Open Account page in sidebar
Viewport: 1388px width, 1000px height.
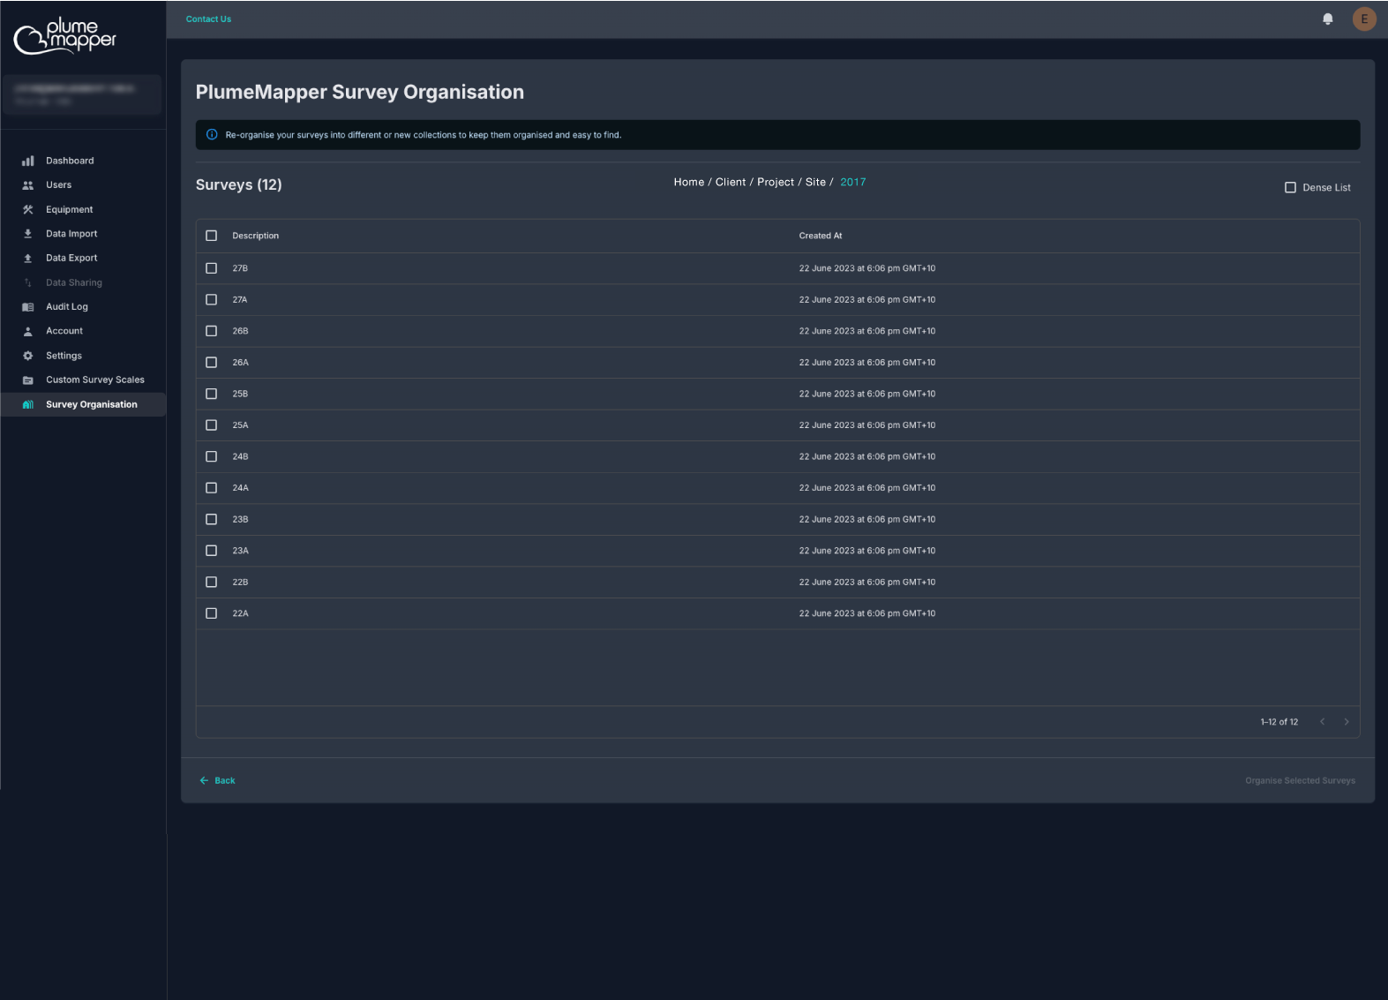click(x=83, y=331)
